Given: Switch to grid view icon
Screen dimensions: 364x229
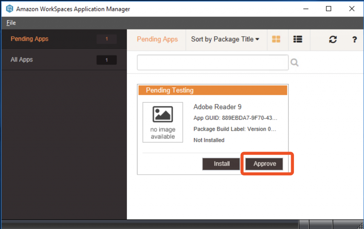Looking at the screenshot, I should [276, 39].
